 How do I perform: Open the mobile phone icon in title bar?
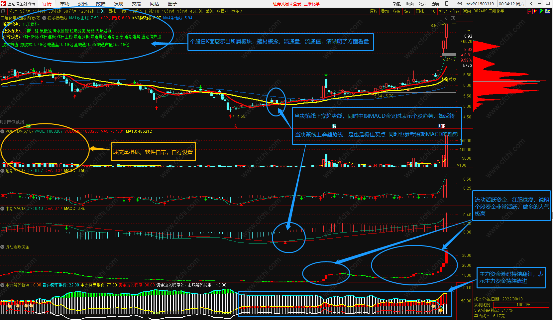[447, 4]
